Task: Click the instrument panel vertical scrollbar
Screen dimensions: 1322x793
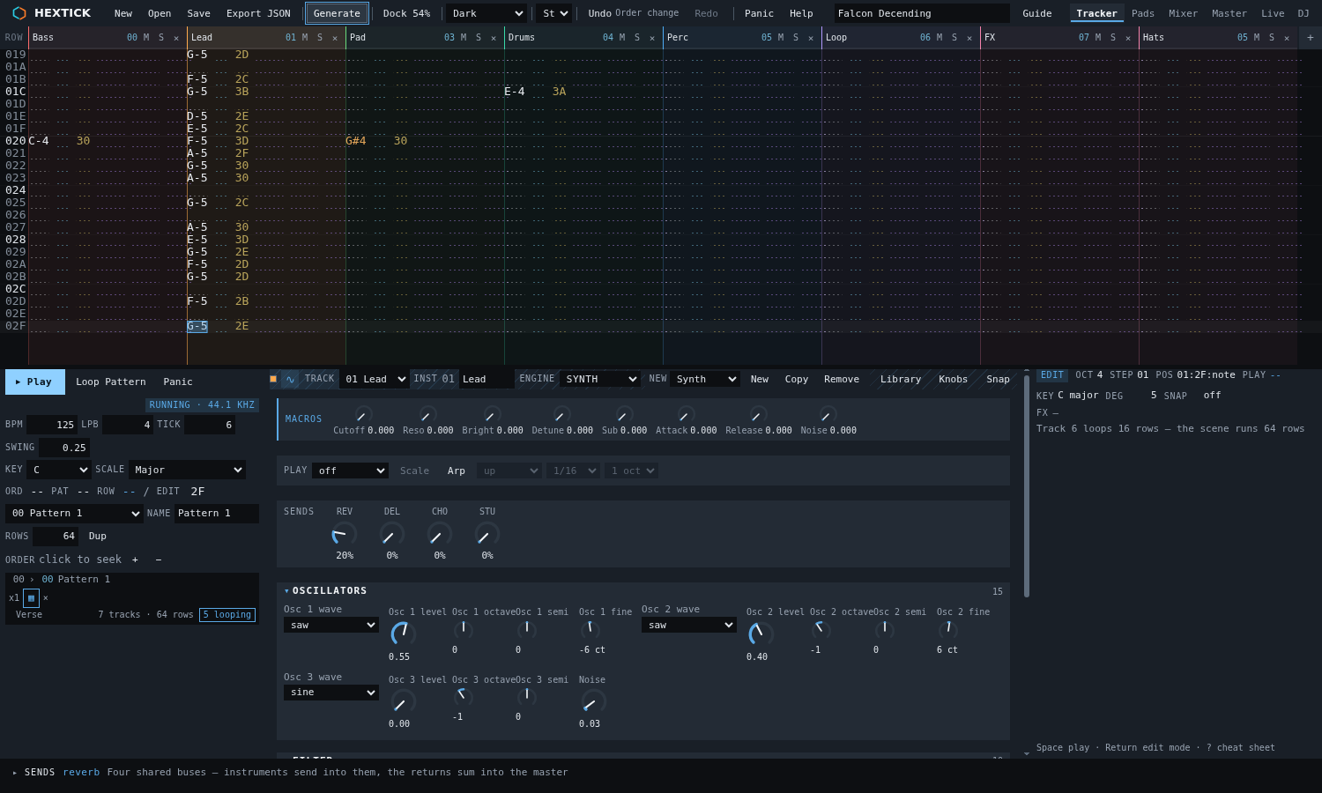Action: (1027, 485)
